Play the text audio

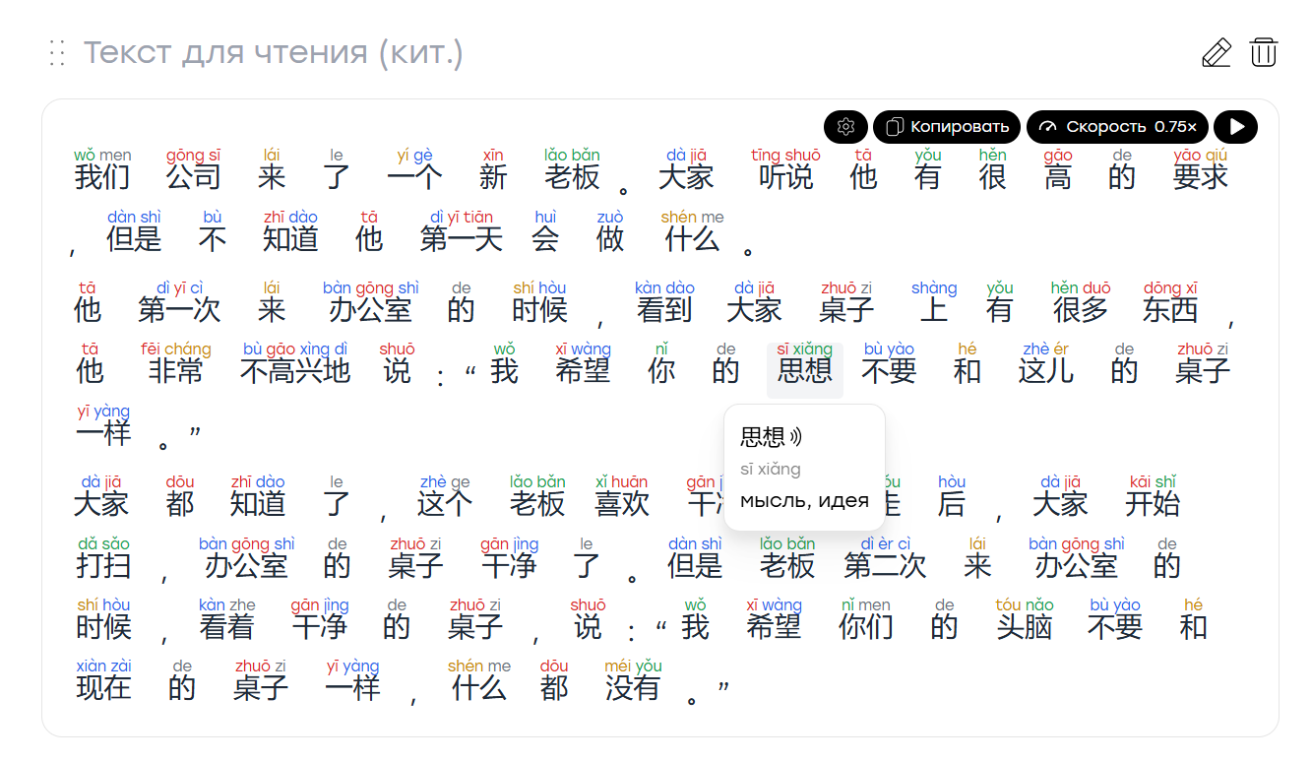[x=1236, y=127]
